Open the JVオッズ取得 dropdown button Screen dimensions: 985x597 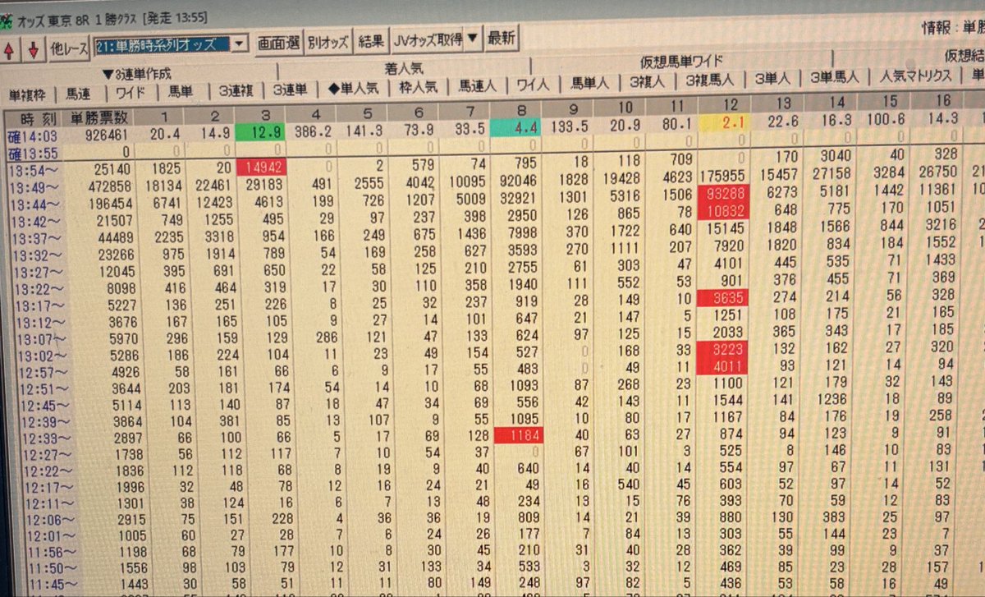(x=436, y=39)
